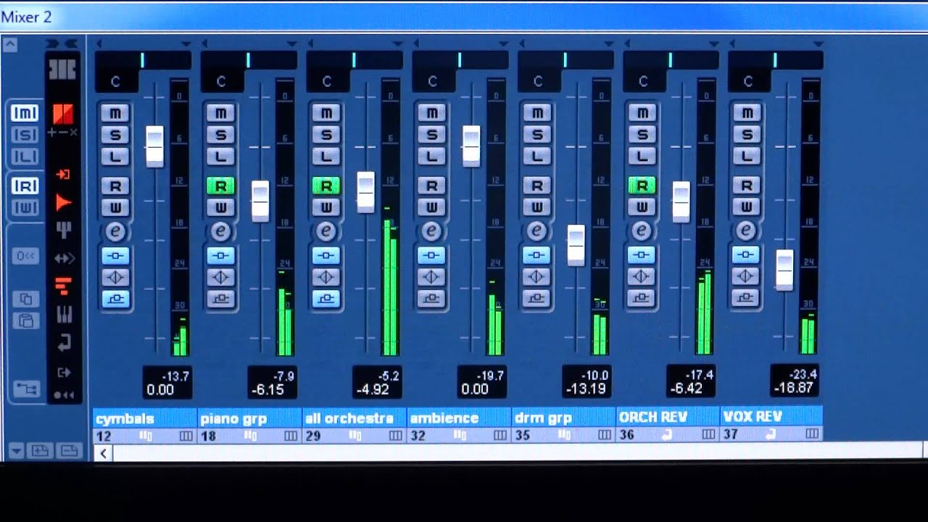Open the bottom-left view menu down arrow
The image size is (928, 522).
point(16,451)
